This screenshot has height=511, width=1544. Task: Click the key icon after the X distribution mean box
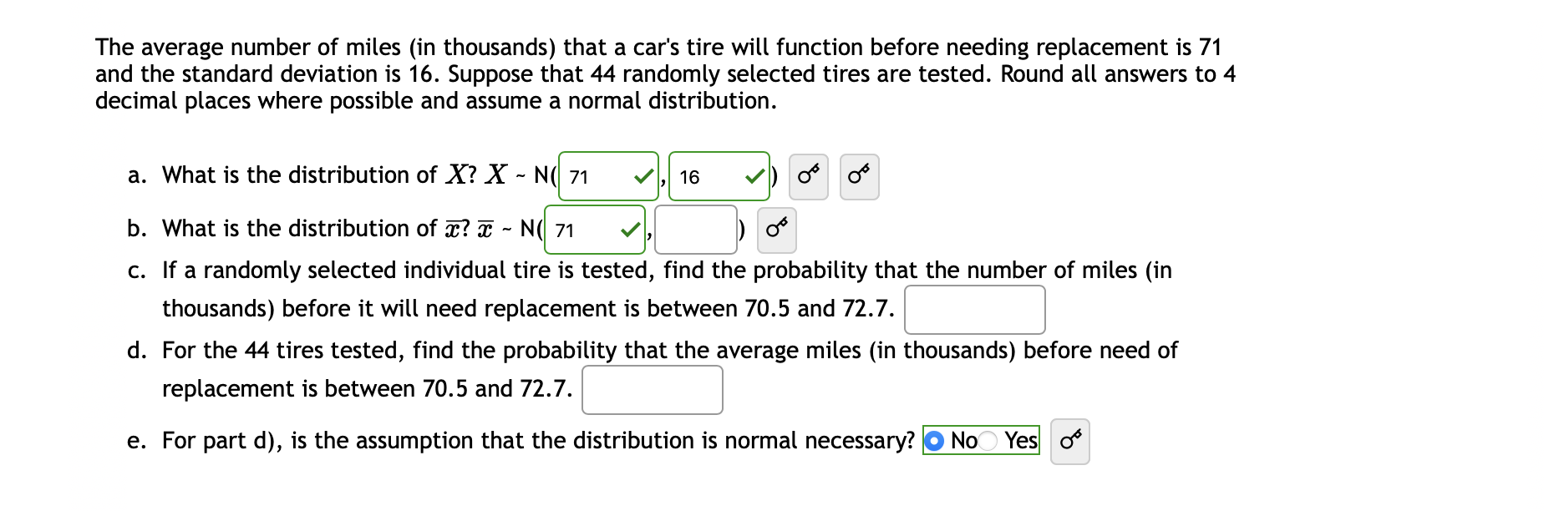coord(807,177)
